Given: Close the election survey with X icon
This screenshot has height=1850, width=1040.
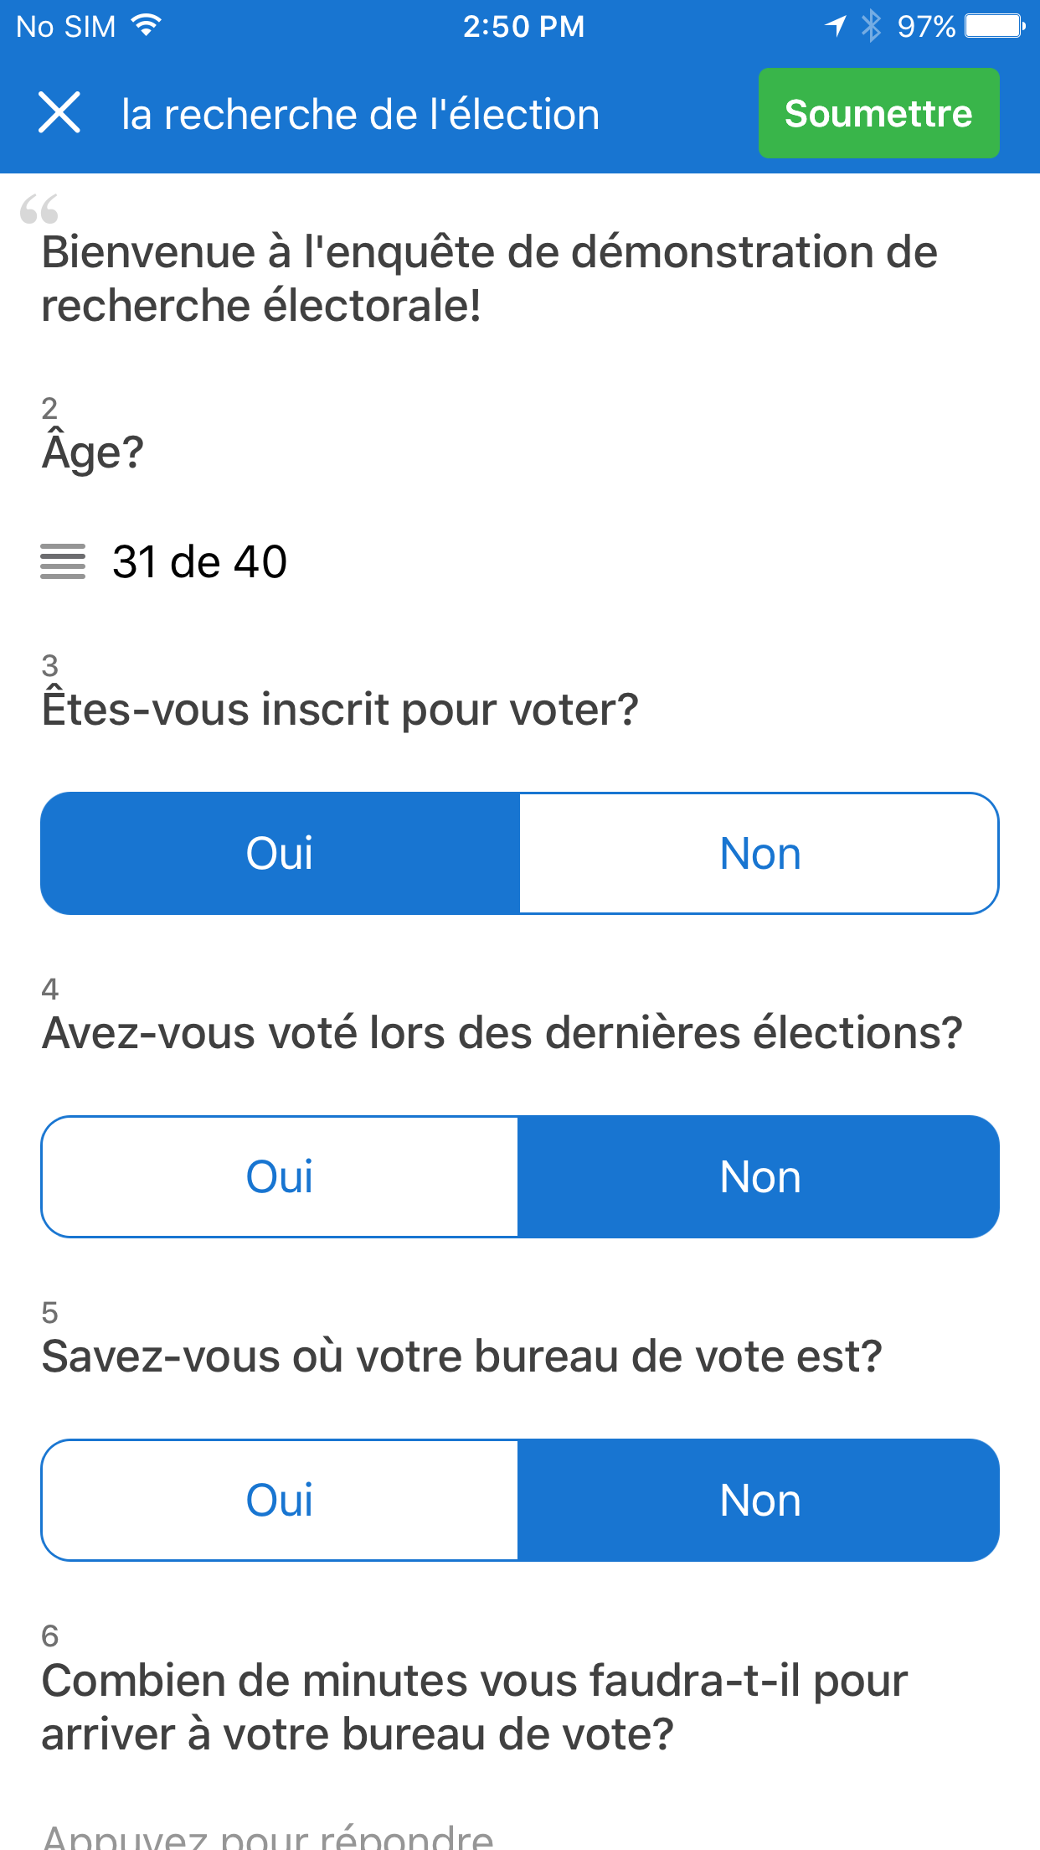Looking at the screenshot, I should [x=59, y=113].
